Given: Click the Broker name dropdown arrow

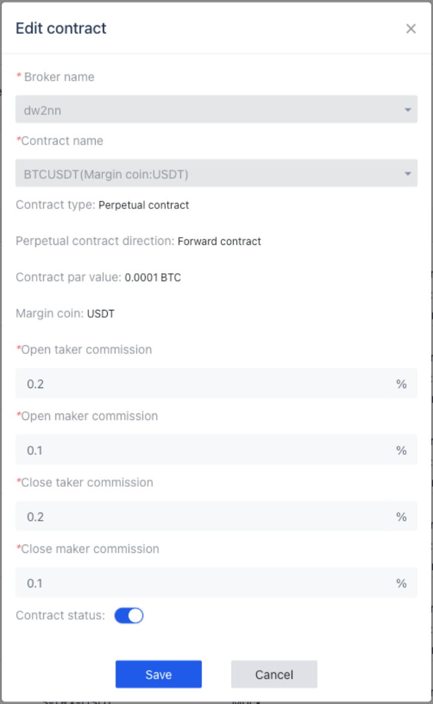Looking at the screenshot, I should (407, 110).
